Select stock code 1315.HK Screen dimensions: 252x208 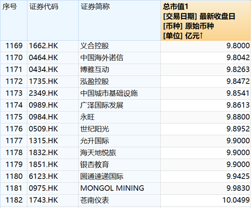(43, 141)
